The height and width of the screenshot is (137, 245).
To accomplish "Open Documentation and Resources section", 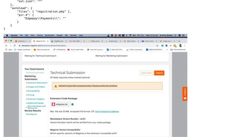I will [37, 107].
